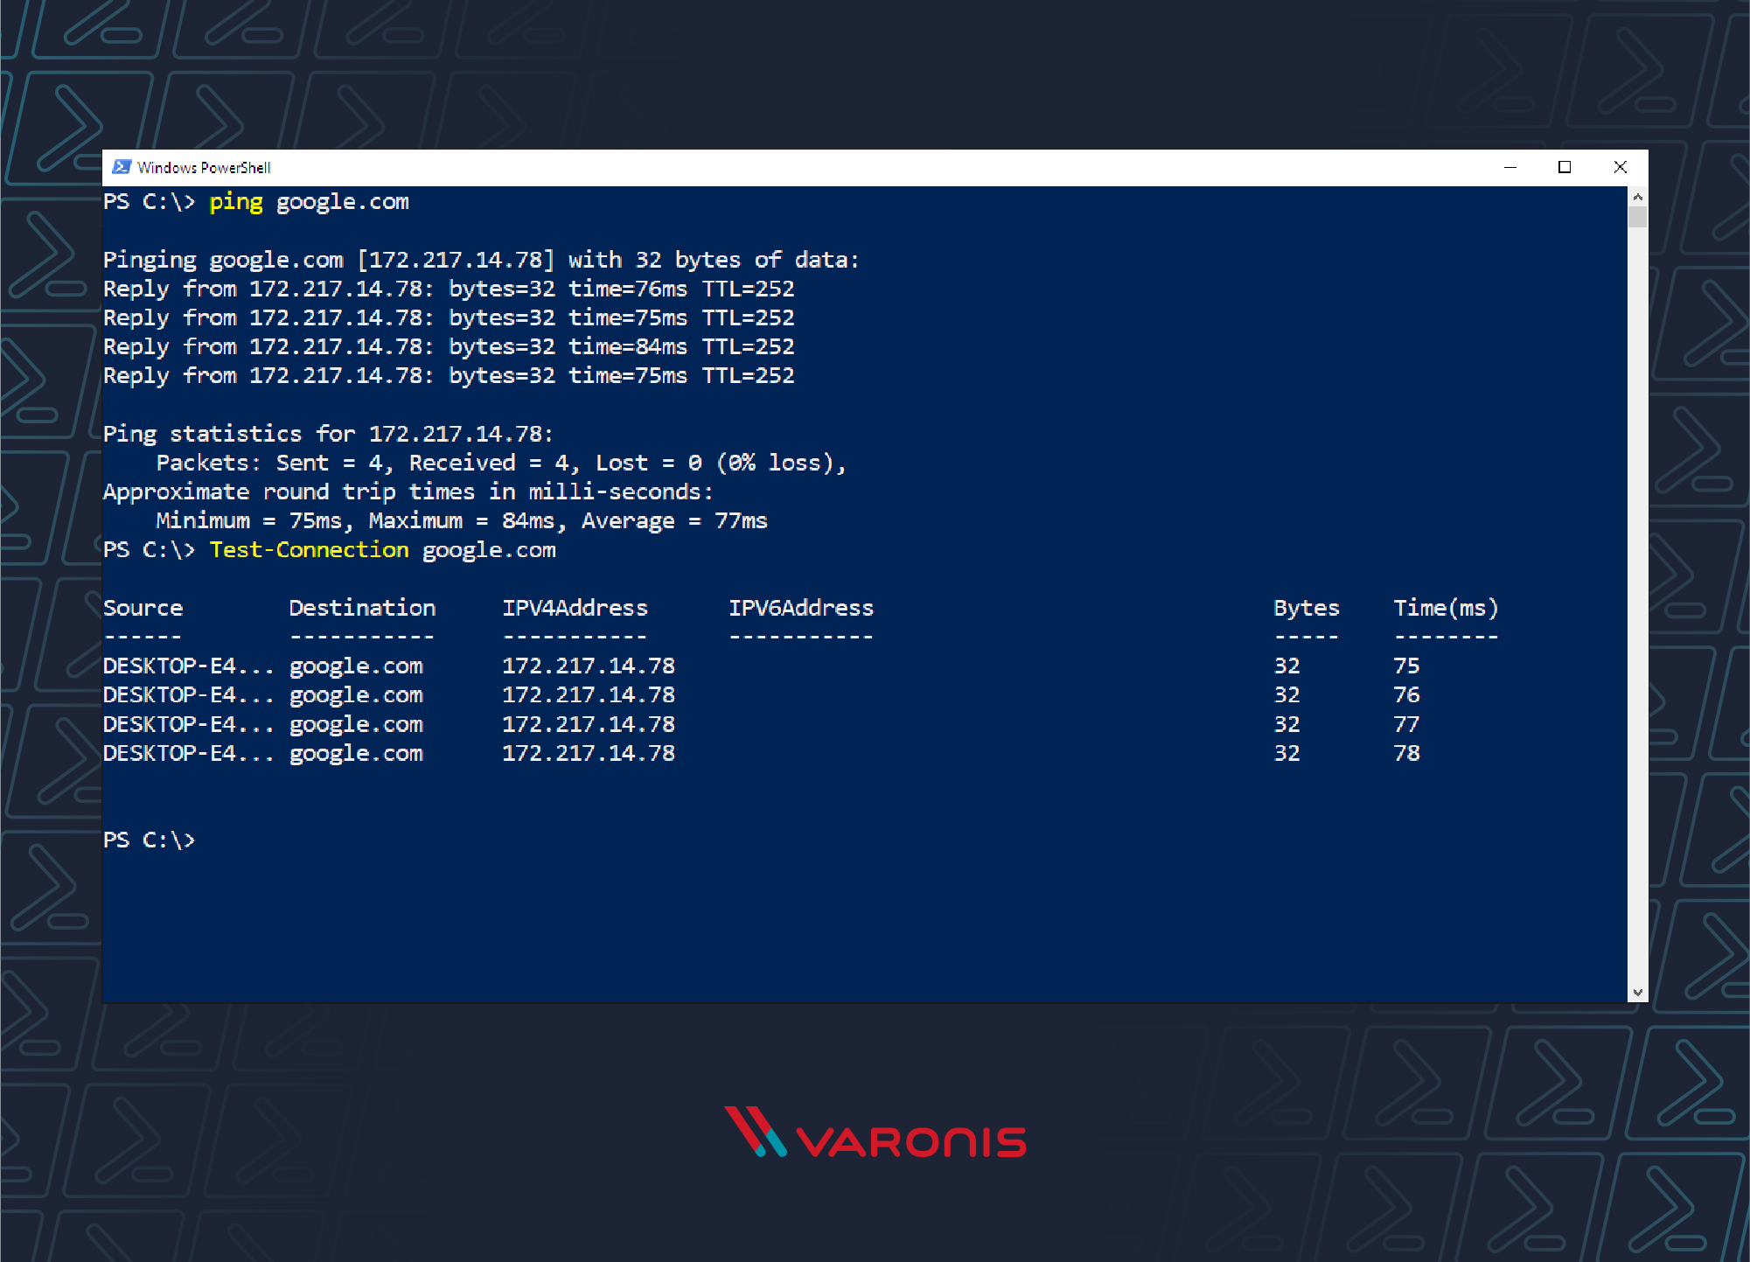
Task: Select the yellow ping command text
Action: coord(235,201)
